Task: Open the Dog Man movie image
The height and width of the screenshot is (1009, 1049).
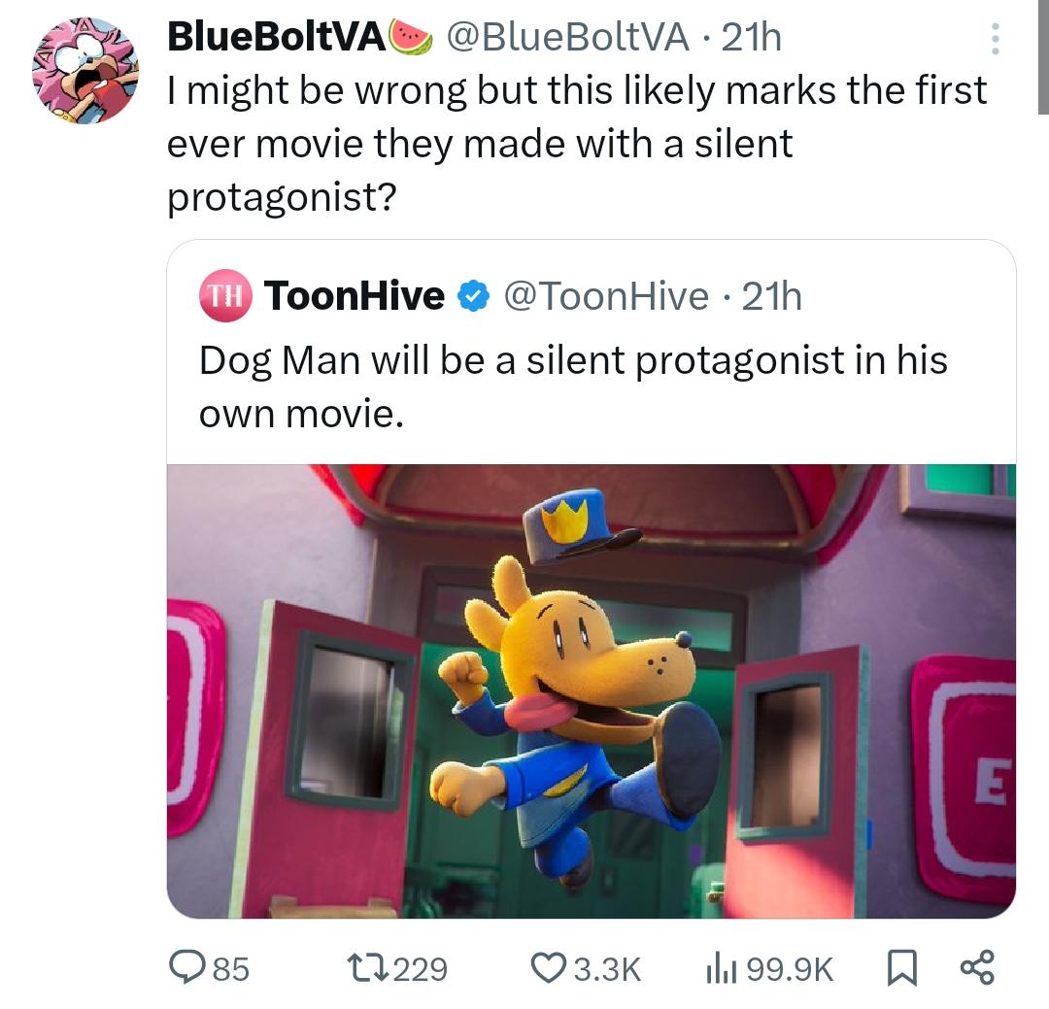Action: (591, 690)
